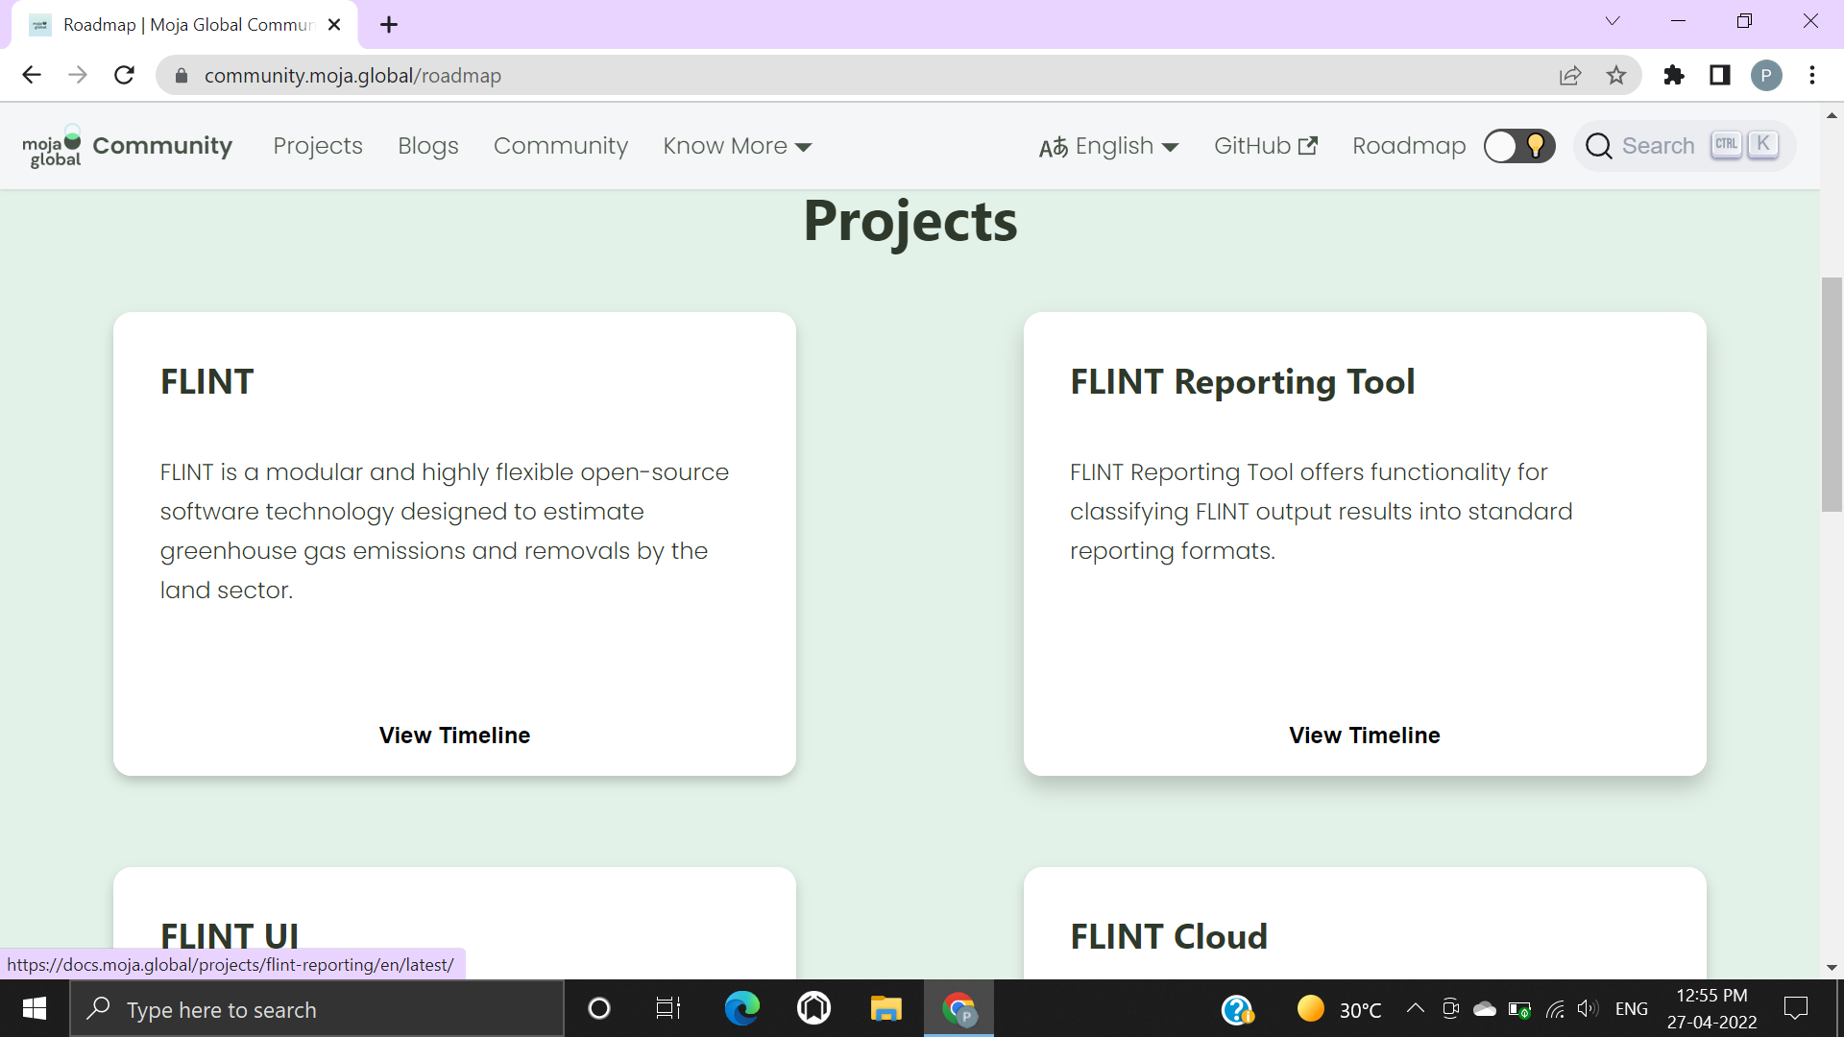Click the browser profile avatar P
Image resolution: width=1844 pixels, height=1037 pixels.
tap(1767, 75)
